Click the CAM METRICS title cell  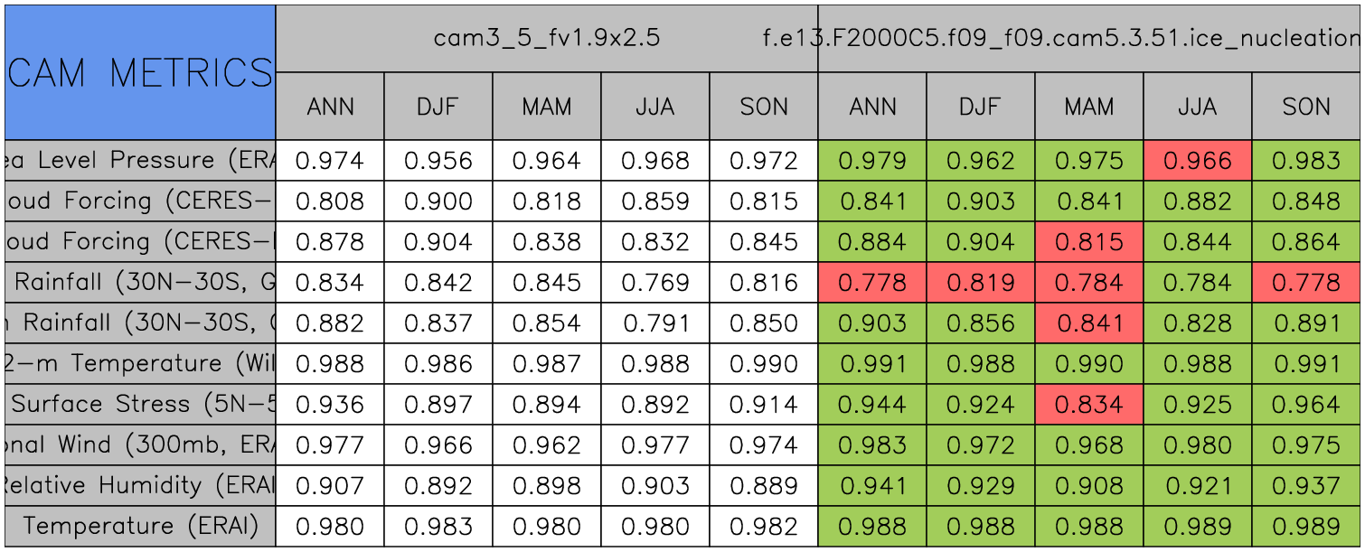coord(140,72)
